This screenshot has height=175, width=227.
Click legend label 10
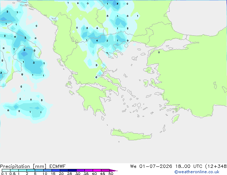(x=45, y=174)
